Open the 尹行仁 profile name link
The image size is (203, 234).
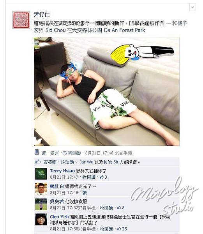click(x=42, y=14)
